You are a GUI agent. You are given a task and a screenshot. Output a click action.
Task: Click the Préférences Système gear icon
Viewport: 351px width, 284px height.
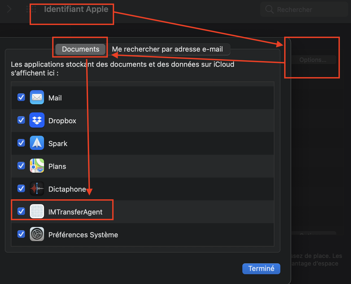[x=37, y=234]
